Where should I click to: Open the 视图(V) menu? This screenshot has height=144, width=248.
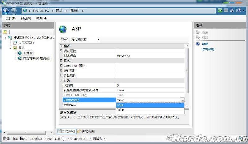26,19
